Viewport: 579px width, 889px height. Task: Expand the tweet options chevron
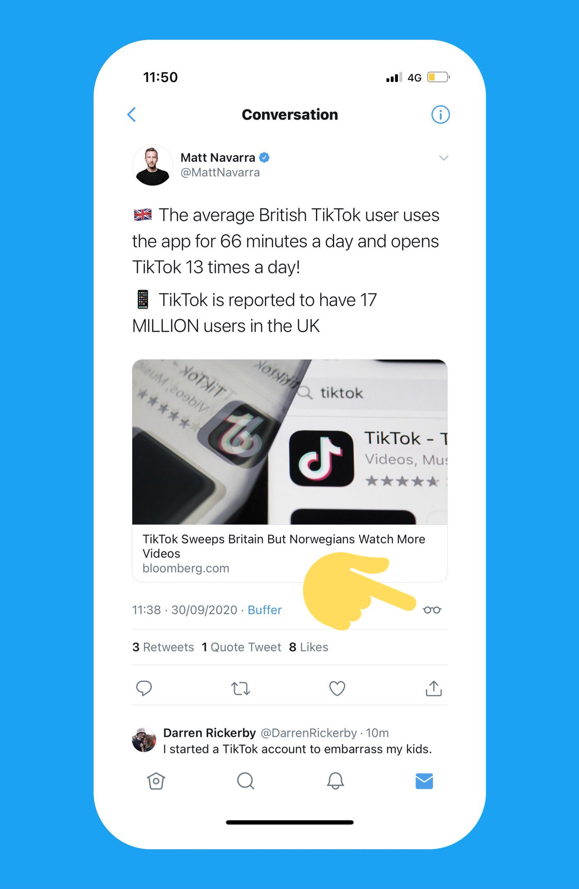(443, 158)
